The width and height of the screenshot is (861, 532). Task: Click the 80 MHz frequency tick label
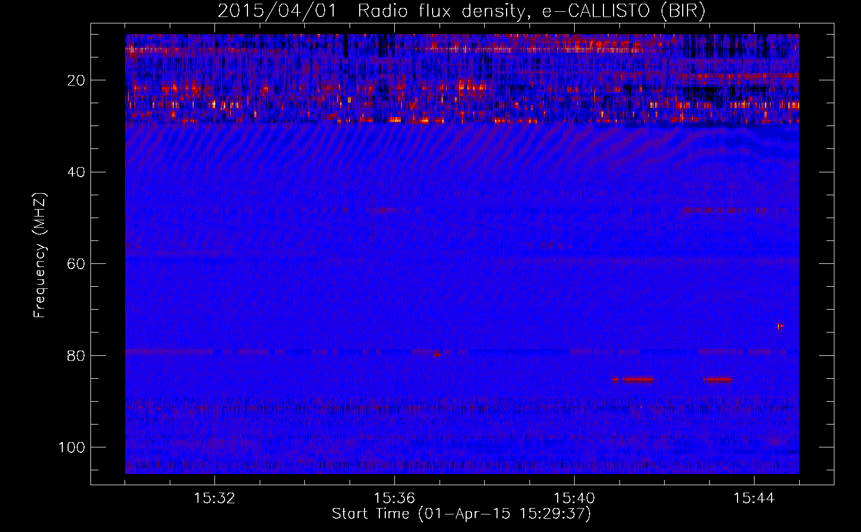click(x=77, y=355)
